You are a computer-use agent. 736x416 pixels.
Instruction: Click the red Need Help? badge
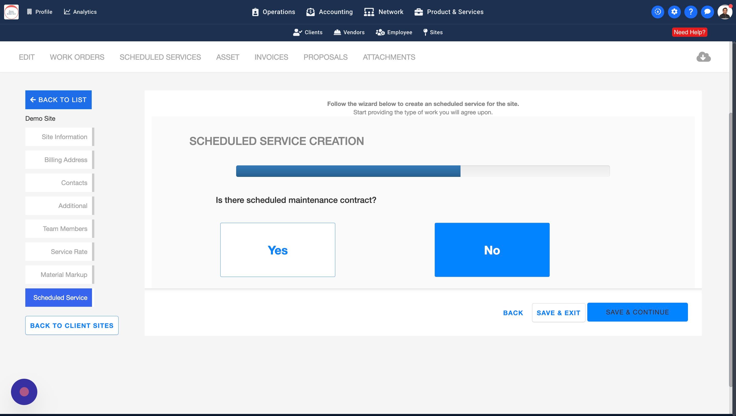click(689, 32)
